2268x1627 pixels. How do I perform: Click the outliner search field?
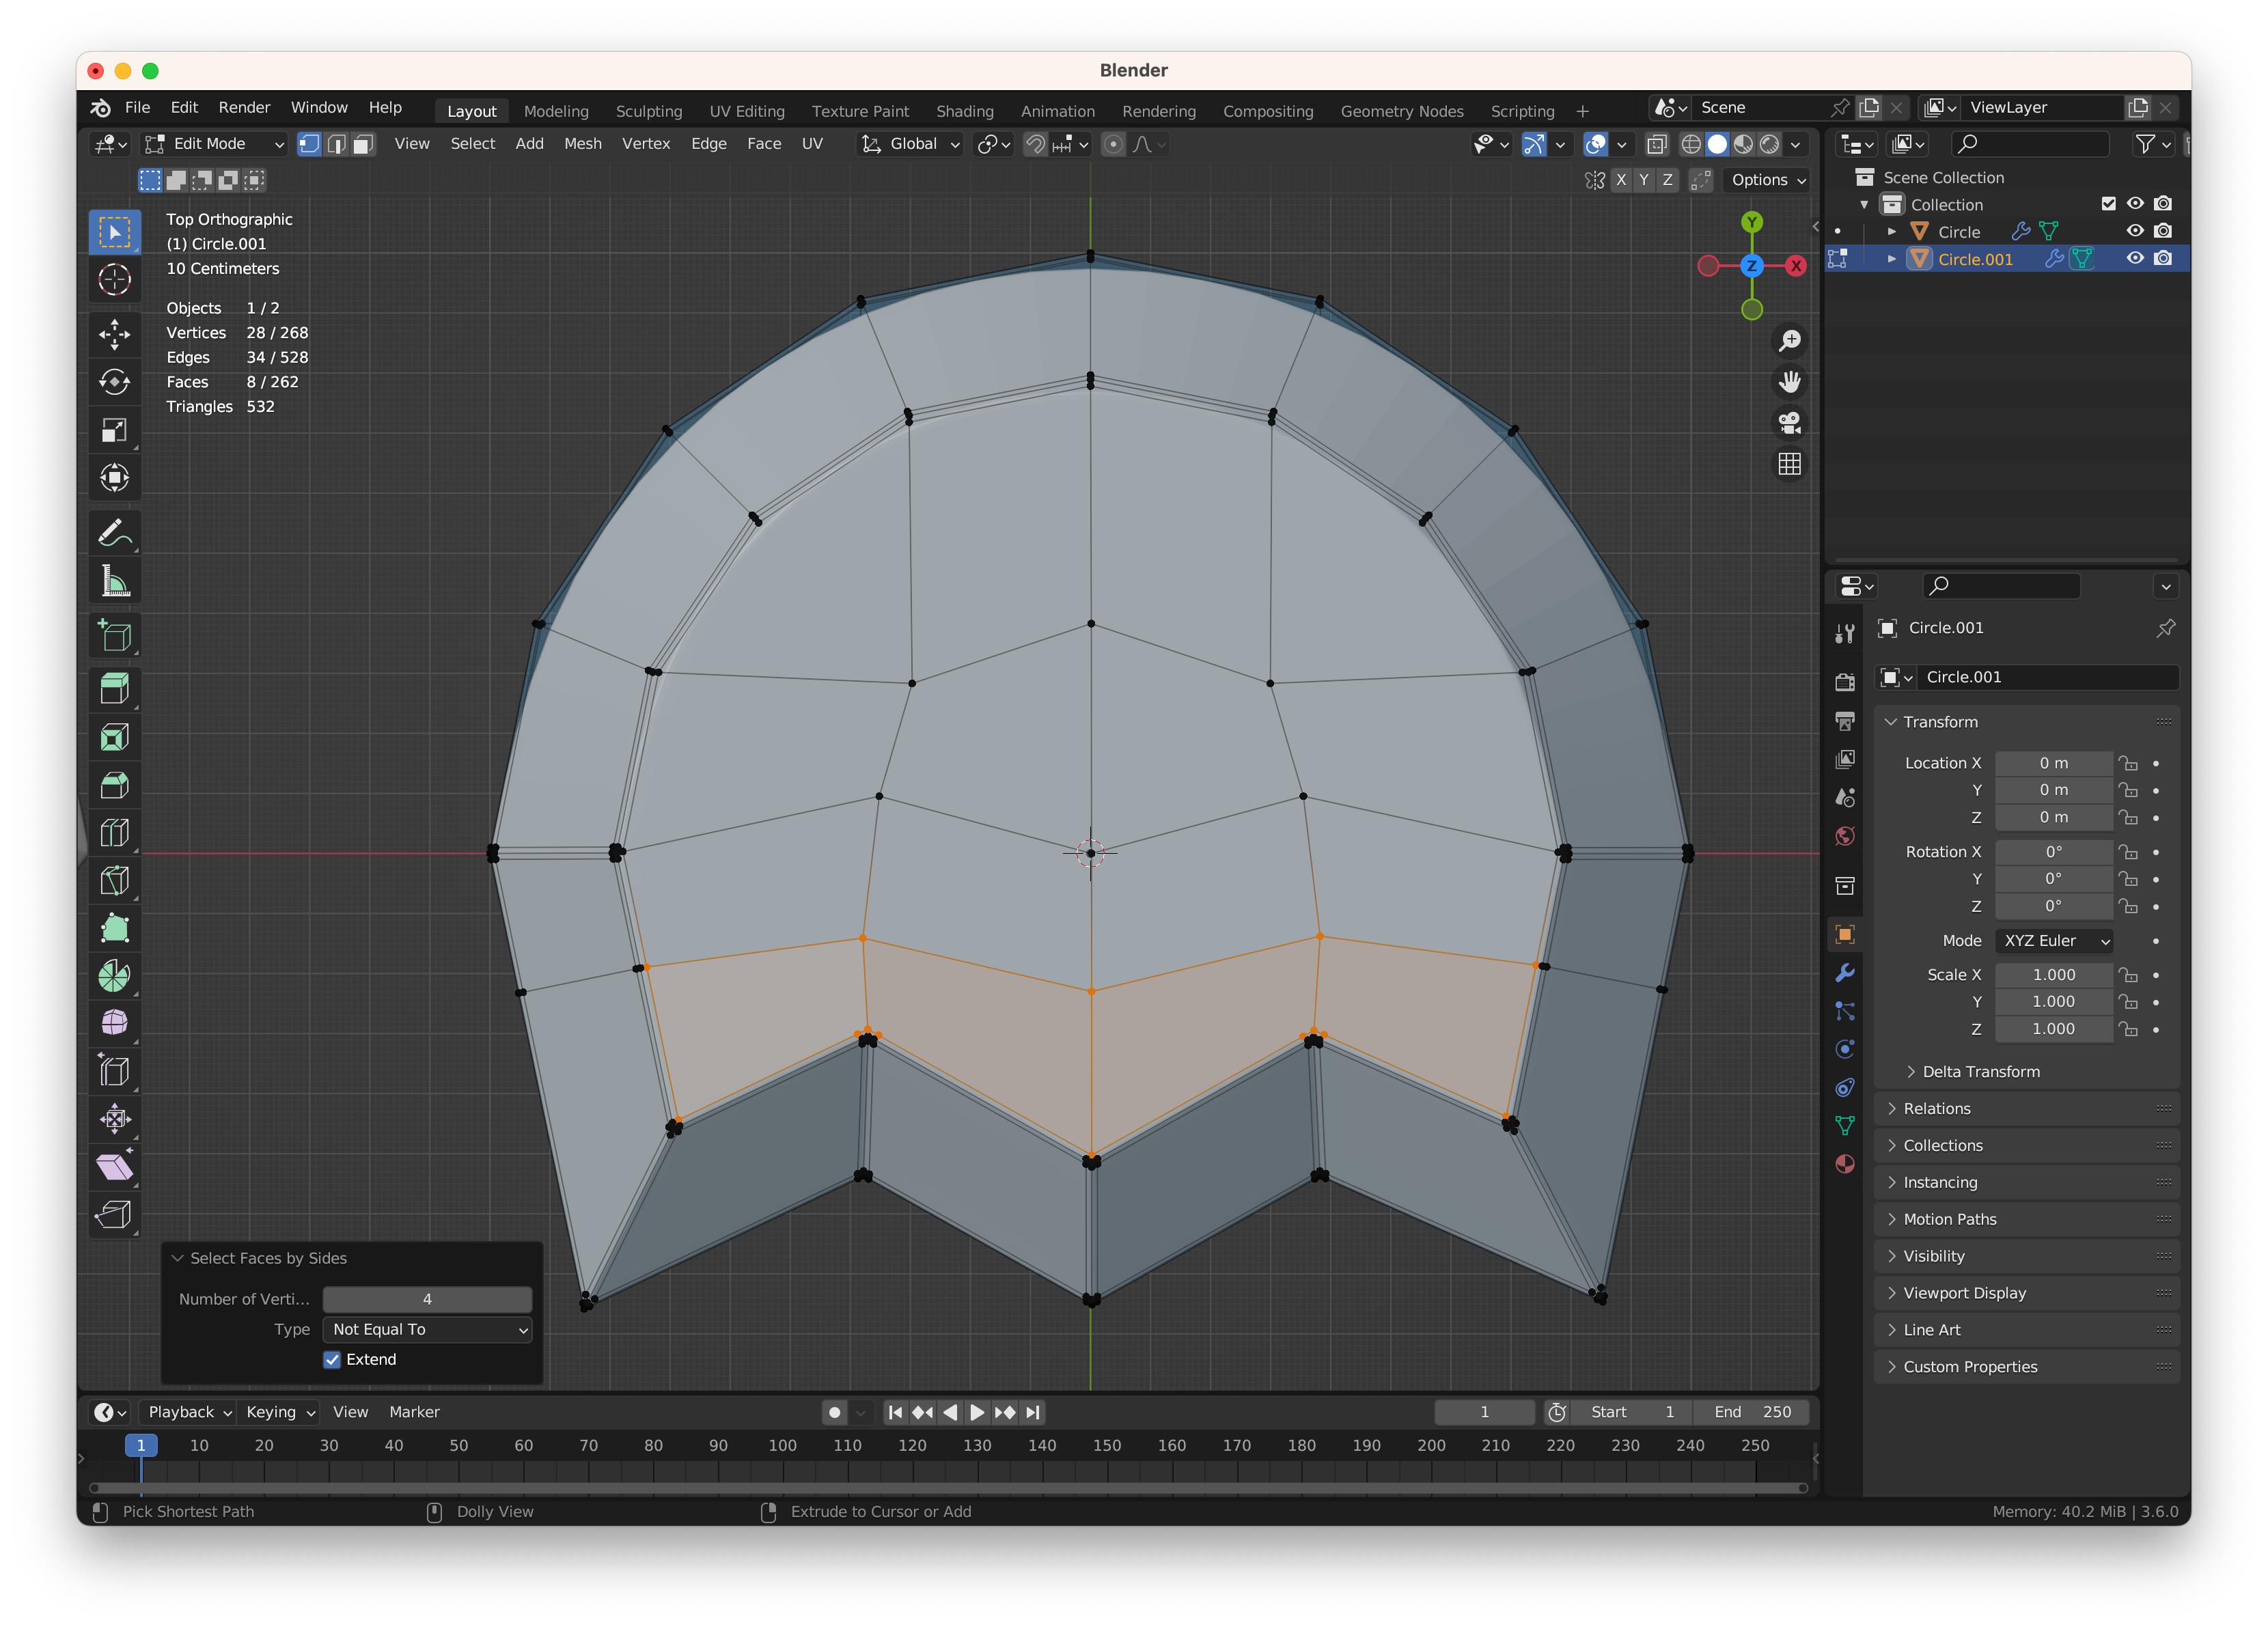2030,144
